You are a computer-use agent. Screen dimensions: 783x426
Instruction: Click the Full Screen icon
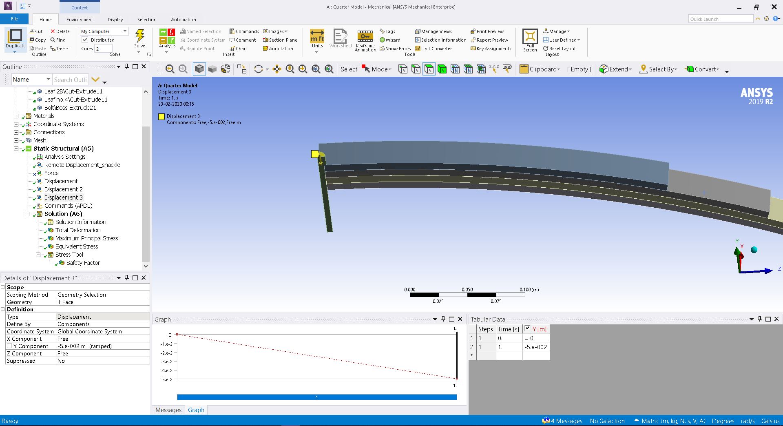pos(530,36)
